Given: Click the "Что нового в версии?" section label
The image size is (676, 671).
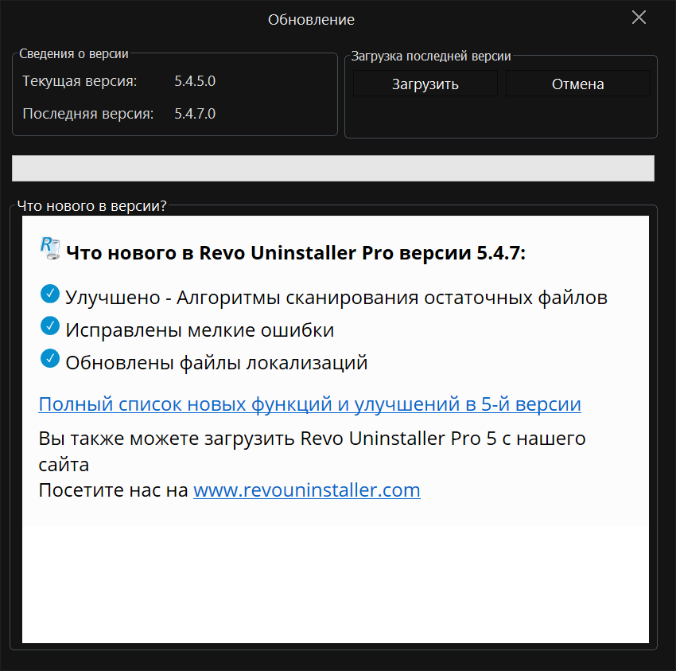Looking at the screenshot, I should pos(91,205).
